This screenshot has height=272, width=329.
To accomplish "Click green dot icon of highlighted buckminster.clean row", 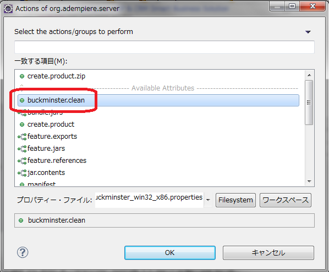I will click(22, 100).
